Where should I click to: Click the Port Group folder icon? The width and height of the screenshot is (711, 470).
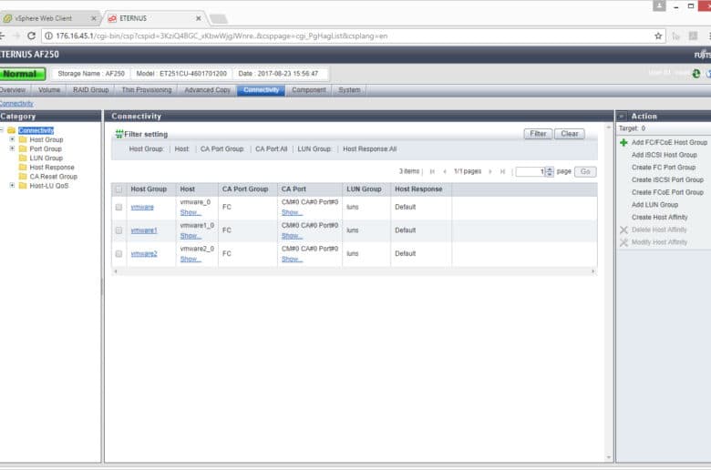(23, 148)
